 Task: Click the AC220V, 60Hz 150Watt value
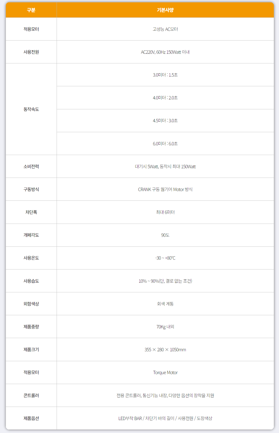pyautogui.click(x=165, y=52)
